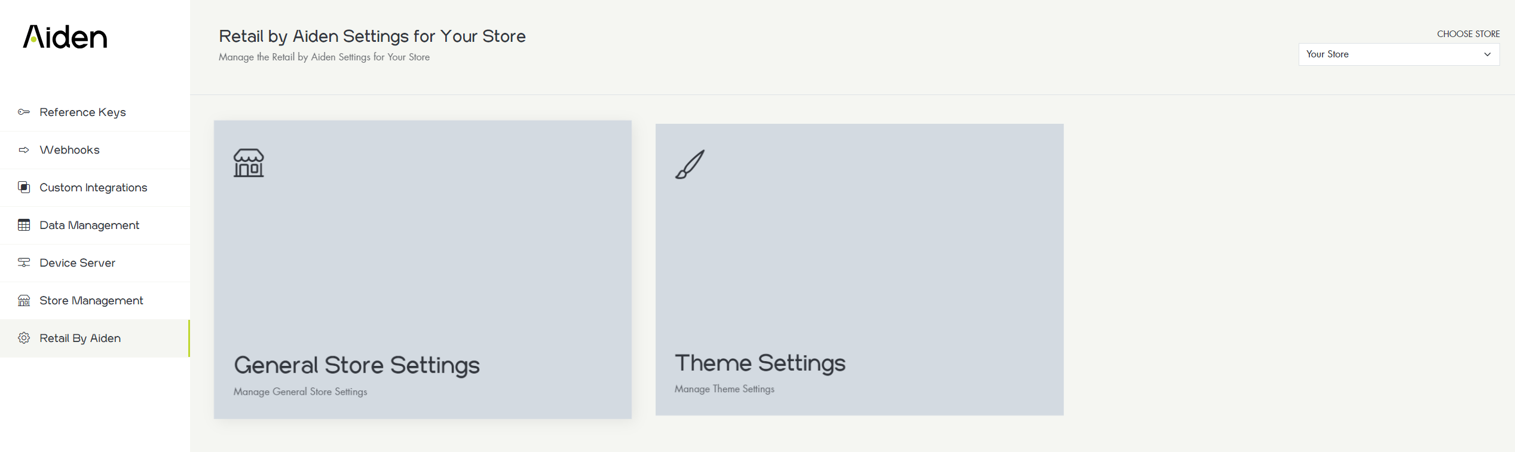The width and height of the screenshot is (1515, 452).
Task: Expand store list using the chevron arrow
Action: 1488,54
